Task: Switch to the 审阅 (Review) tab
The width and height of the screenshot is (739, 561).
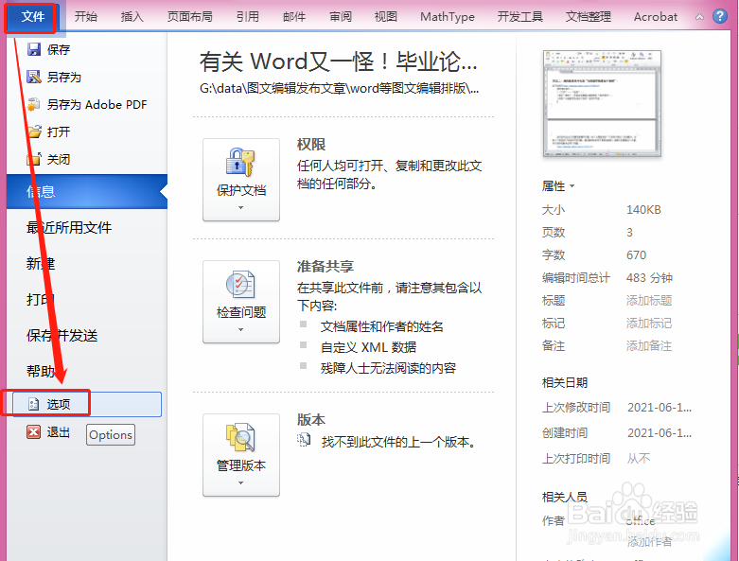Action: 341,17
